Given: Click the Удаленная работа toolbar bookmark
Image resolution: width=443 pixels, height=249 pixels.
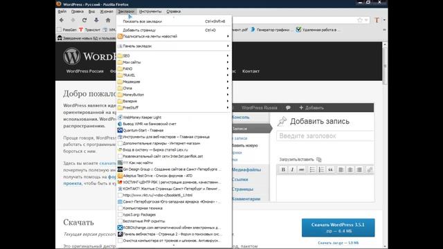Looking at the screenshot, I should 318,30.
